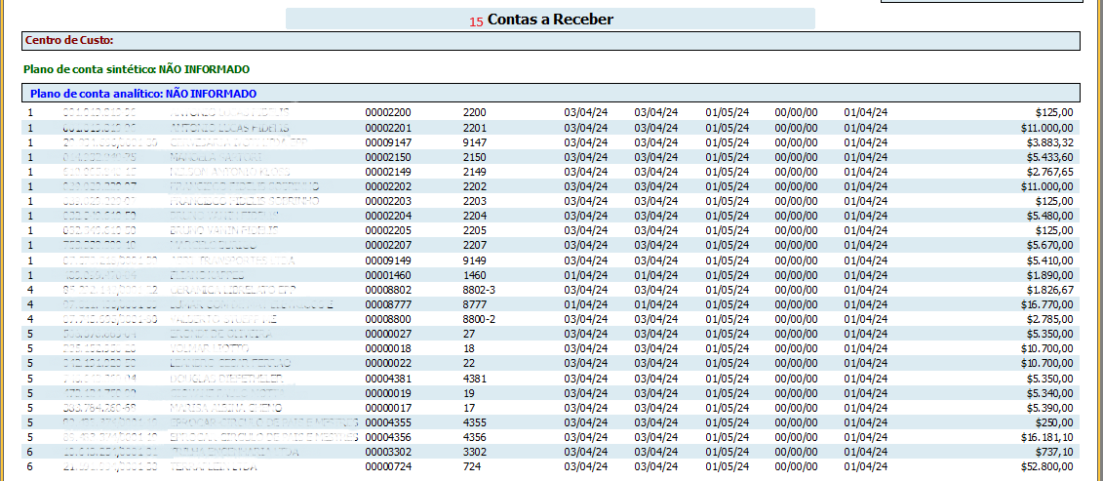Click the amount $1.890,00
This screenshot has height=481, width=1103.
coord(1049,275)
